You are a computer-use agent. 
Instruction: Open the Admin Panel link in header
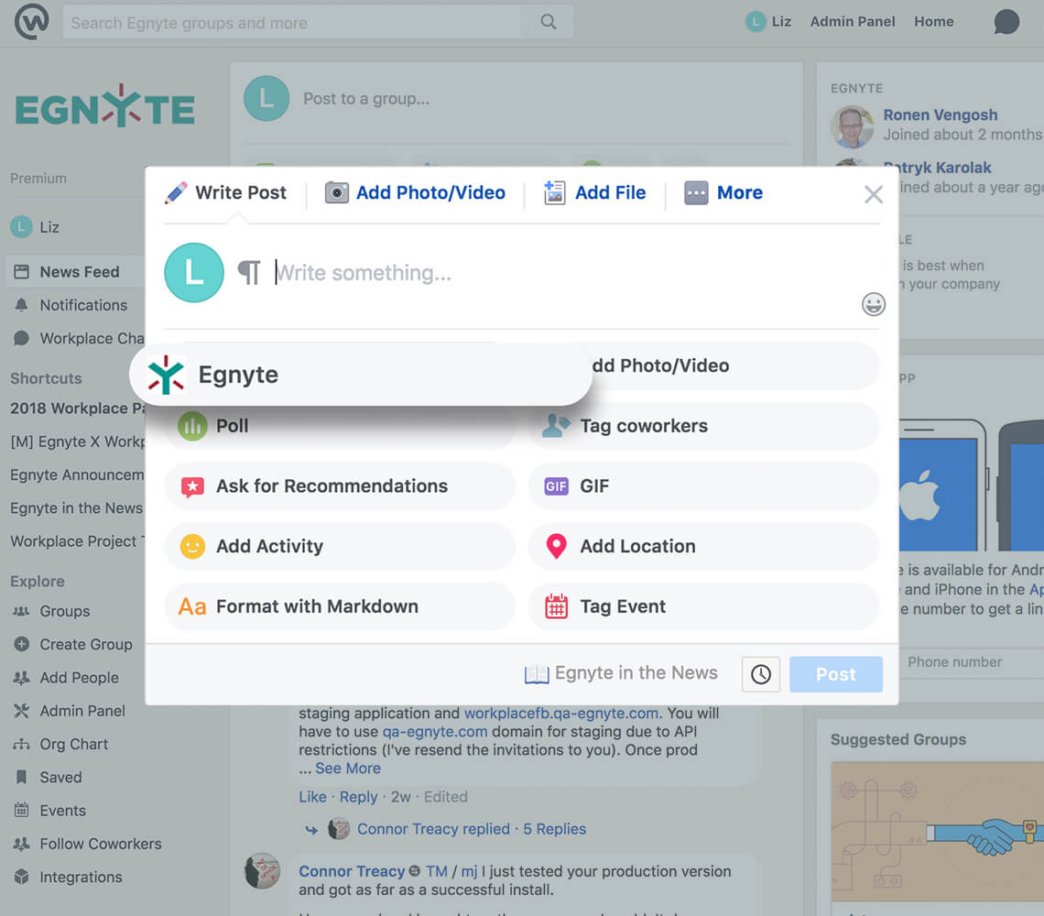(x=852, y=22)
